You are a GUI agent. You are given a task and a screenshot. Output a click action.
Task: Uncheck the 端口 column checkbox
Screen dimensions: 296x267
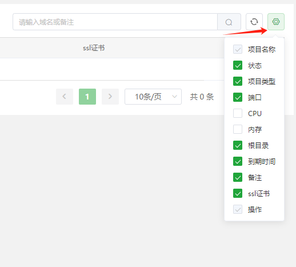pyautogui.click(x=238, y=97)
